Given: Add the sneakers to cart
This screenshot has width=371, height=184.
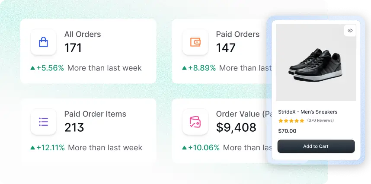Looking at the screenshot, I should [x=316, y=146].
